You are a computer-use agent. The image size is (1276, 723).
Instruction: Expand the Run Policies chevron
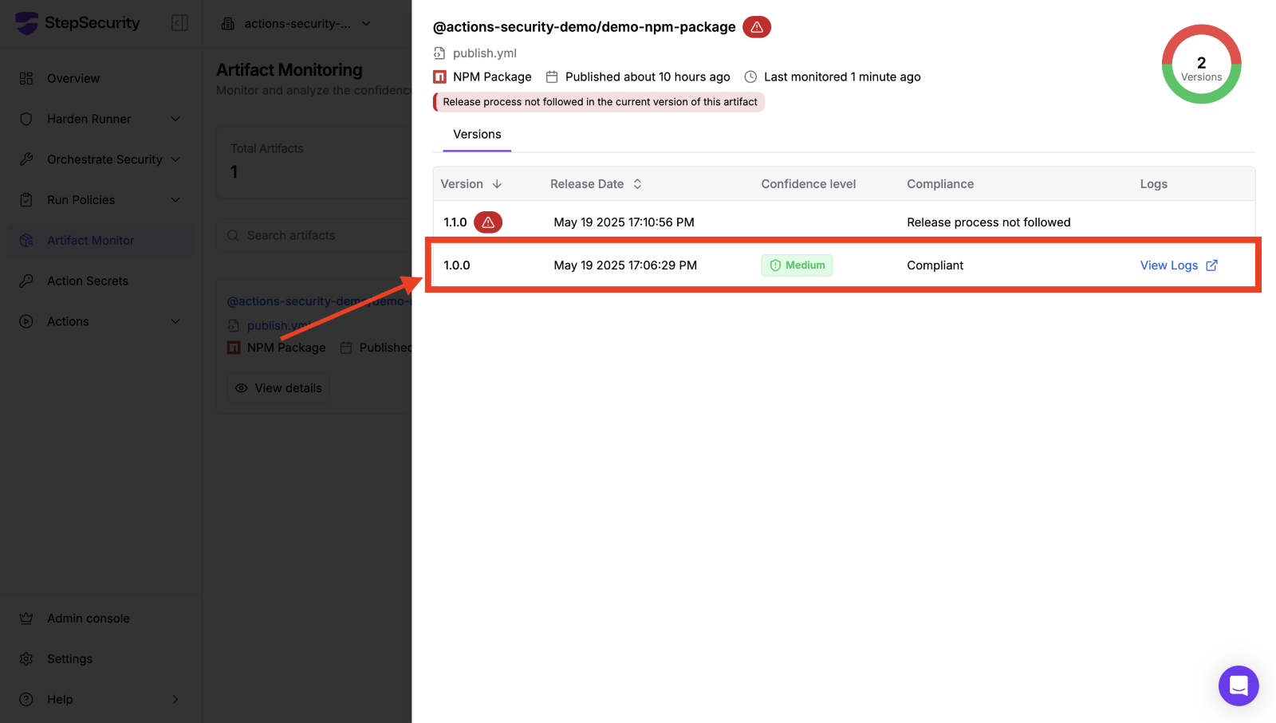[x=175, y=200]
